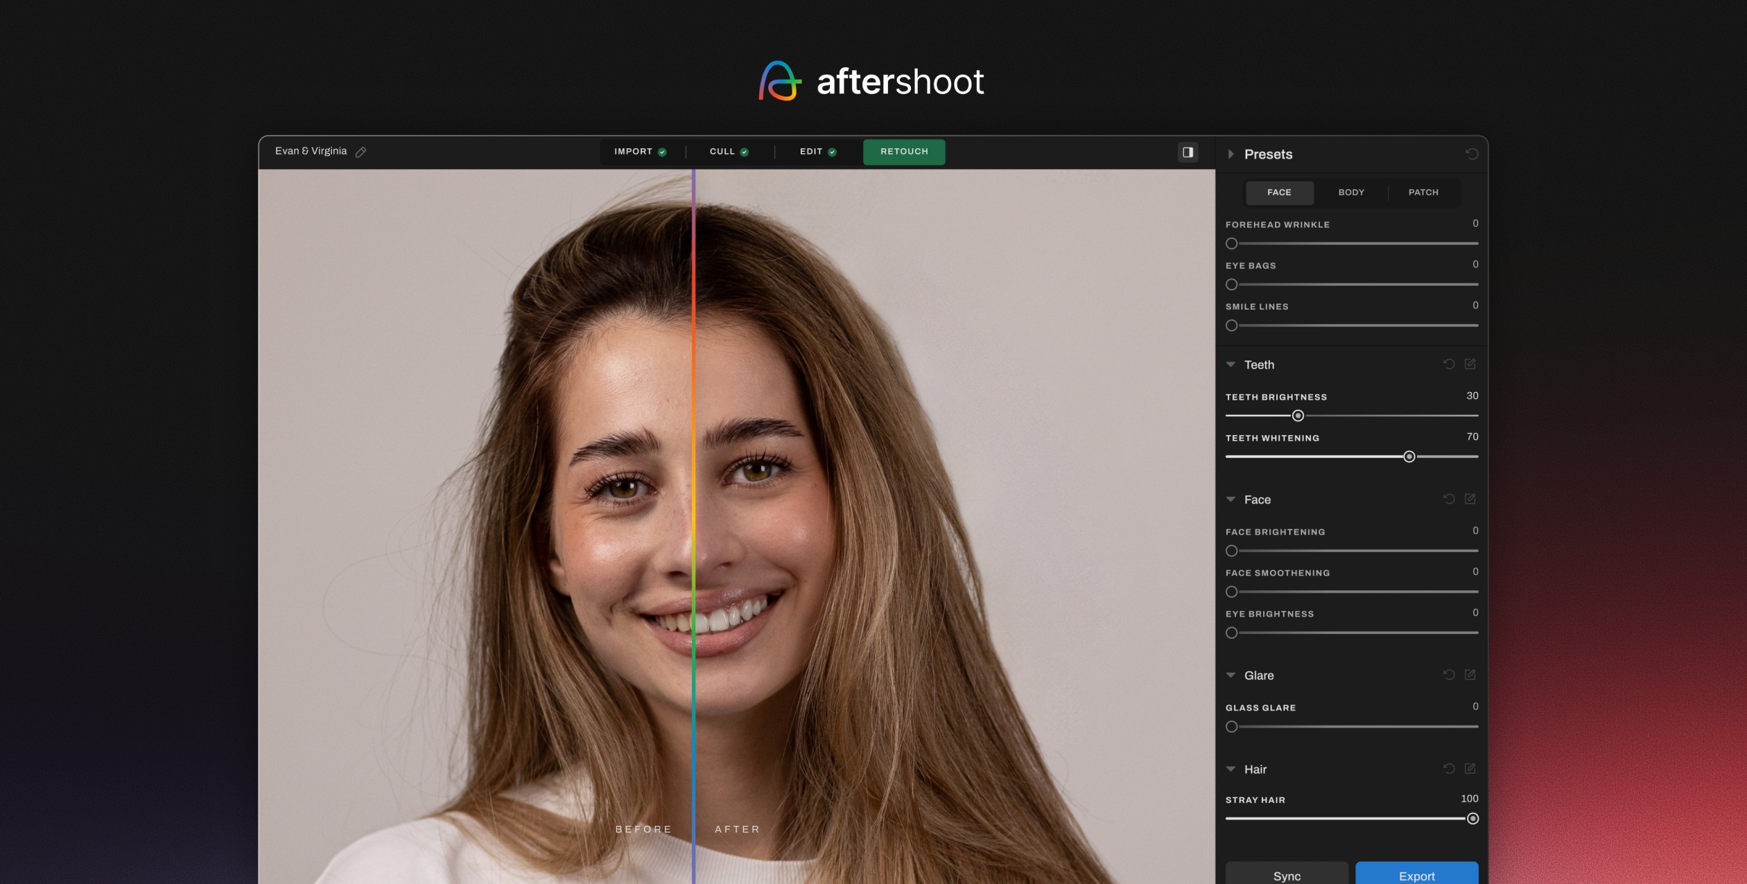Expand the Presets panel

[x=1231, y=154]
